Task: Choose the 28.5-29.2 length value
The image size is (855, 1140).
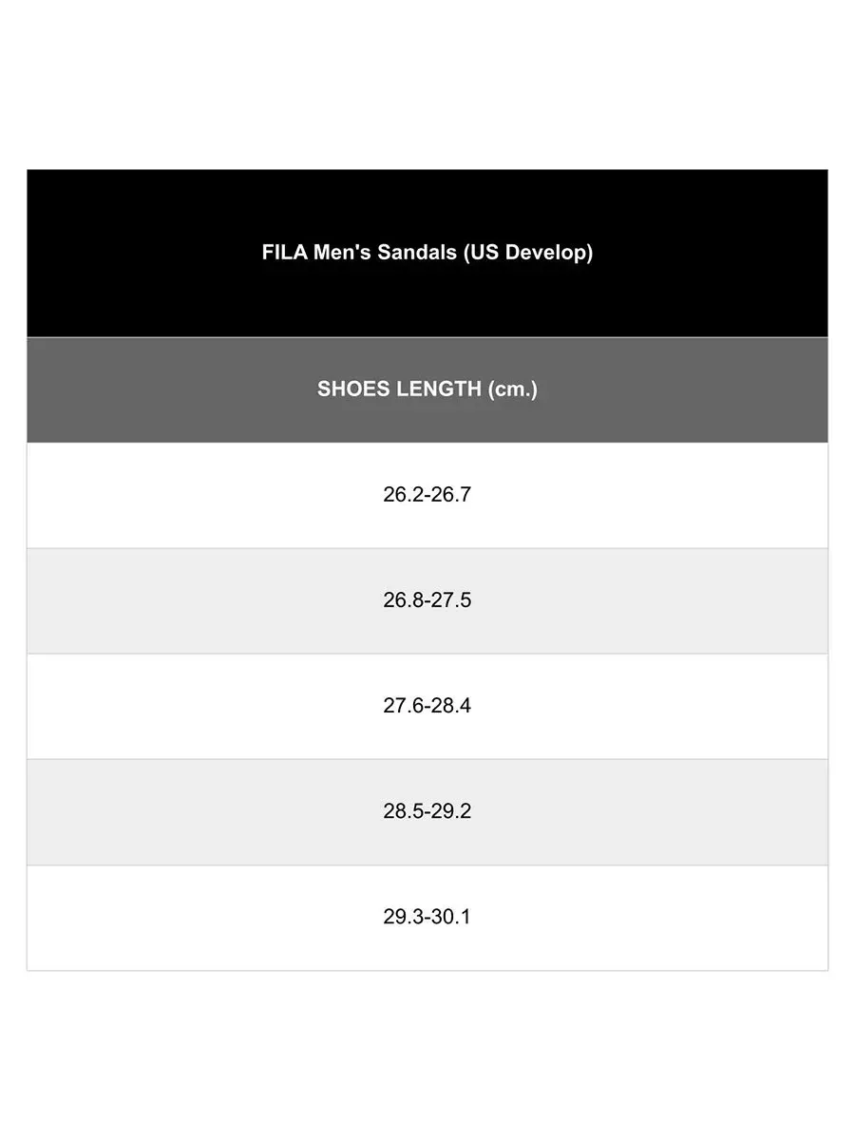Action: tap(427, 811)
